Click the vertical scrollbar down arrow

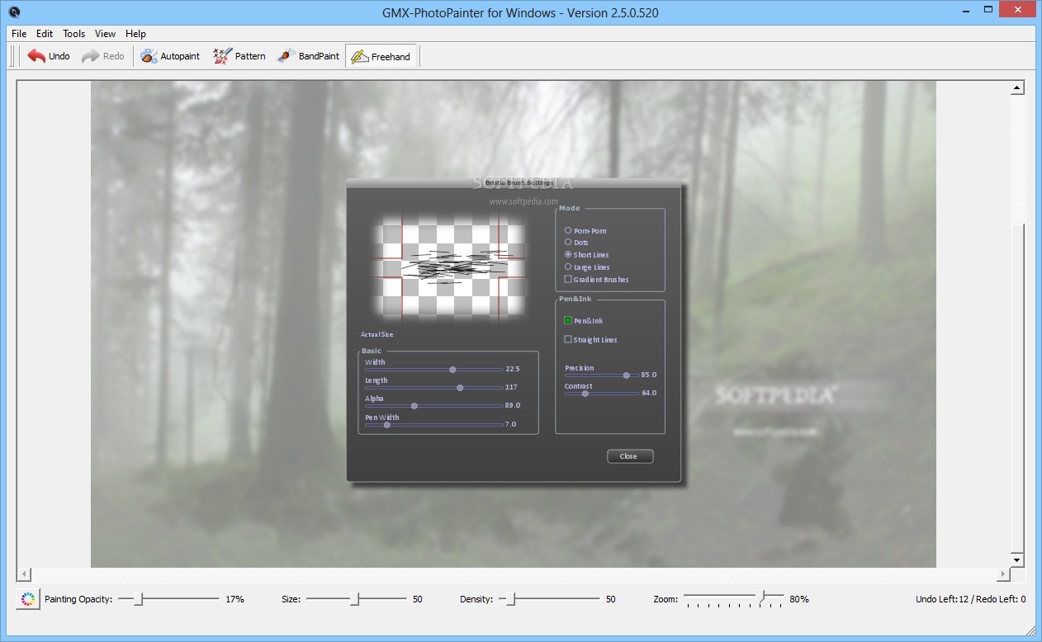point(1017,559)
